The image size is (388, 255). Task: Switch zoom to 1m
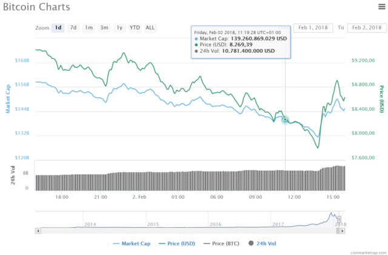point(89,28)
